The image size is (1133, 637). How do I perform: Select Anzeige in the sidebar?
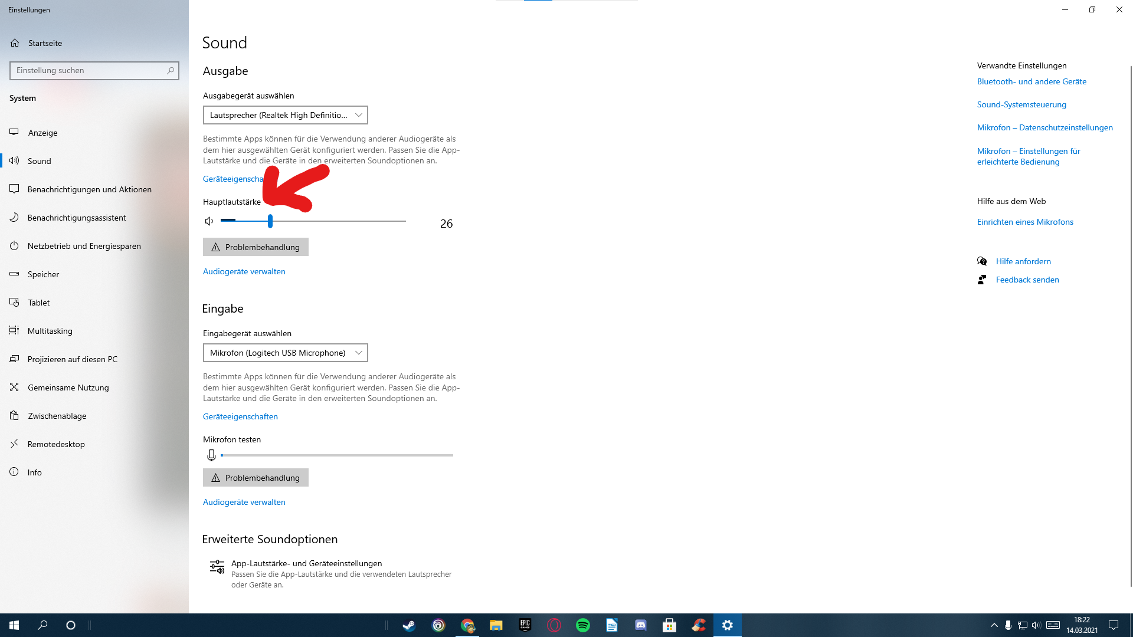pyautogui.click(x=42, y=133)
